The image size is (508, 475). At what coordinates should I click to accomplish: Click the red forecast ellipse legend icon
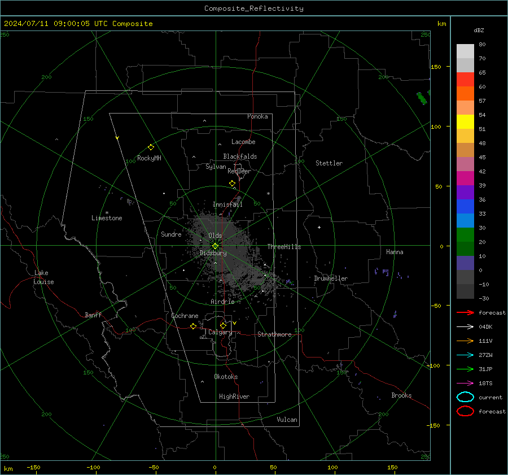click(x=465, y=411)
